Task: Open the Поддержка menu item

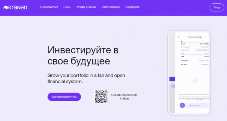Action: [x=132, y=7]
